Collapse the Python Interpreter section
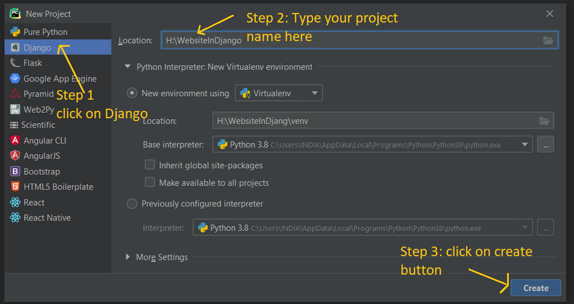The height and width of the screenshot is (304, 574). (x=128, y=67)
